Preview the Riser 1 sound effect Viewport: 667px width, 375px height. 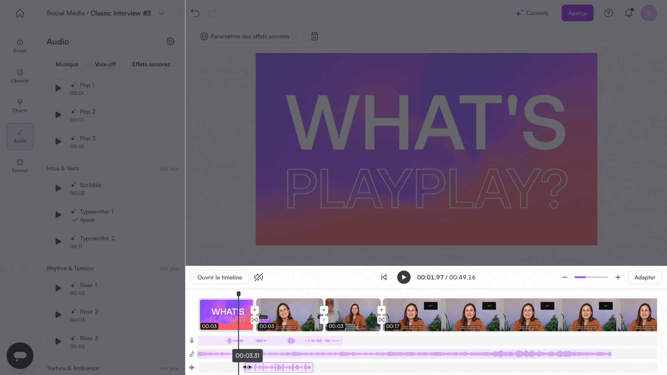point(58,288)
